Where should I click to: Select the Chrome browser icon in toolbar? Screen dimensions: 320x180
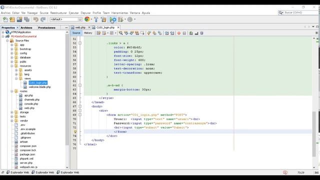[x=87, y=19]
